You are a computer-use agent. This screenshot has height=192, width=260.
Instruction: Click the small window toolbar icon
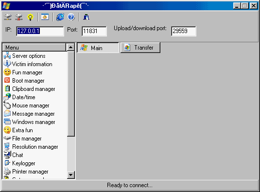[45, 17]
